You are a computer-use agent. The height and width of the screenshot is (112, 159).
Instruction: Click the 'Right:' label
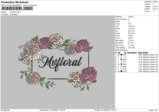(x=118, y=29)
